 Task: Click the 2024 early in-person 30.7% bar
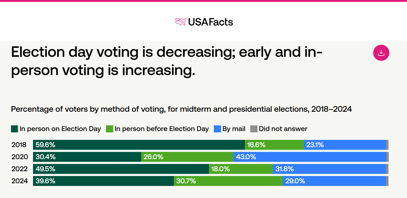[228, 181]
